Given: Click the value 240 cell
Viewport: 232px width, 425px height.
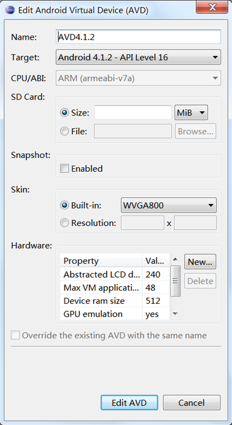Looking at the screenshot, I should pyautogui.click(x=156, y=274).
